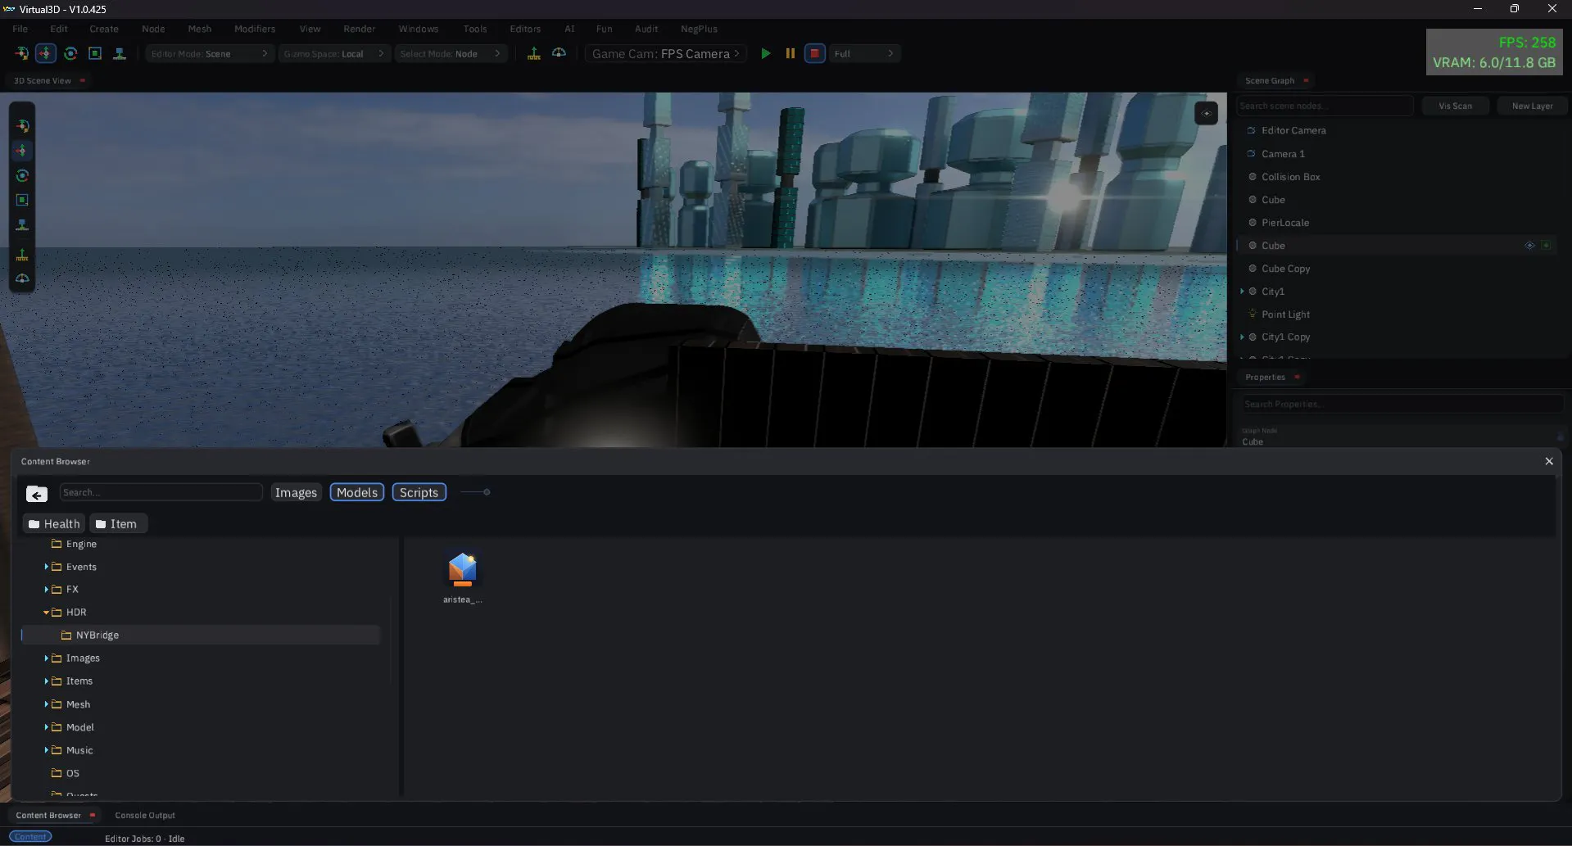Open the Full view mode dropdown
1572x846 pixels.
pyautogui.click(x=864, y=53)
